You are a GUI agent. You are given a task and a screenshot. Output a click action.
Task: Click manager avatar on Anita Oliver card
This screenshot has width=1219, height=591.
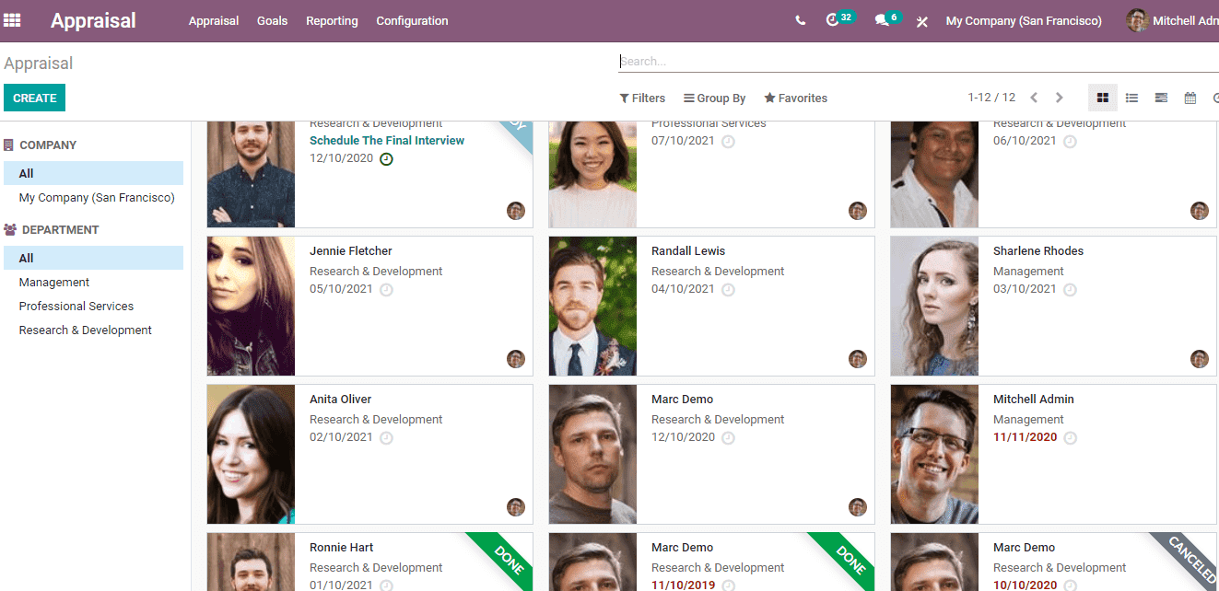(x=516, y=507)
